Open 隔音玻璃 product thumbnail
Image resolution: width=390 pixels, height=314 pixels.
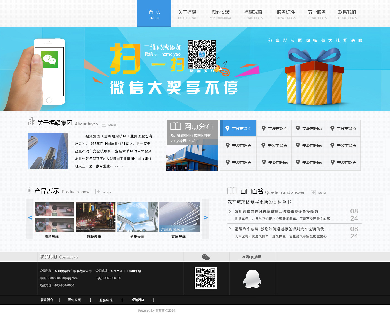pyautogui.click(x=55, y=217)
